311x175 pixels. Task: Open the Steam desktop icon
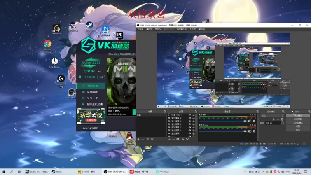(89, 27)
